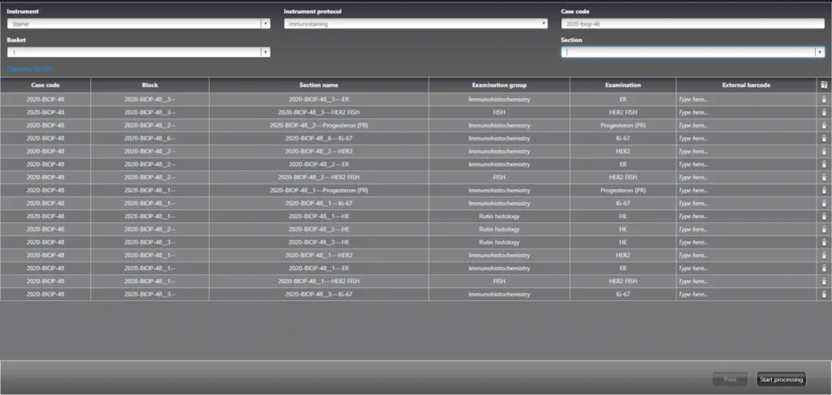Delete the 2020-BIOP-48_1---HER2 FISH row
Screen dimensions: 832x395
(x=824, y=281)
